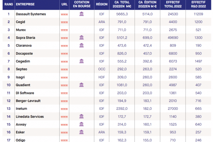Select the Docaposte company name
Viewport: 213px width, 142px height.
point(24,53)
